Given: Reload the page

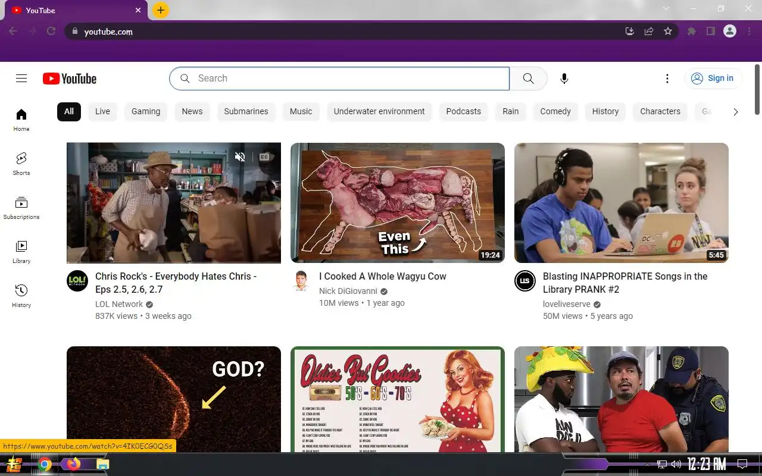Looking at the screenshot, I should [51, 32].
